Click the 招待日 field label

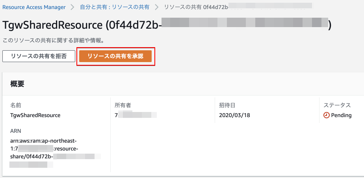coord(227,106)
